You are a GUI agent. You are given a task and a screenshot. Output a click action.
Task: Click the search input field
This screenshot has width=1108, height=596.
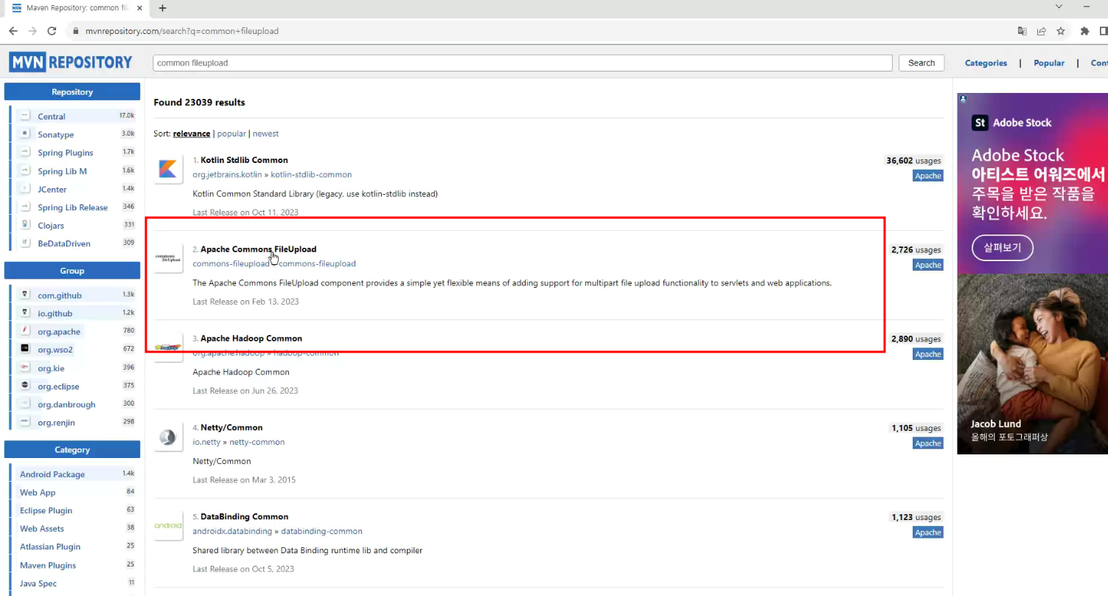(x=523, y=63)
